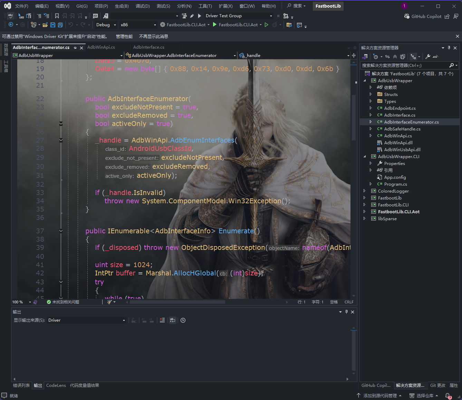Collapse all in Solution Explorer toolbar
The width and height of the screenshot is (462, 400).
(x=395, y=57)
